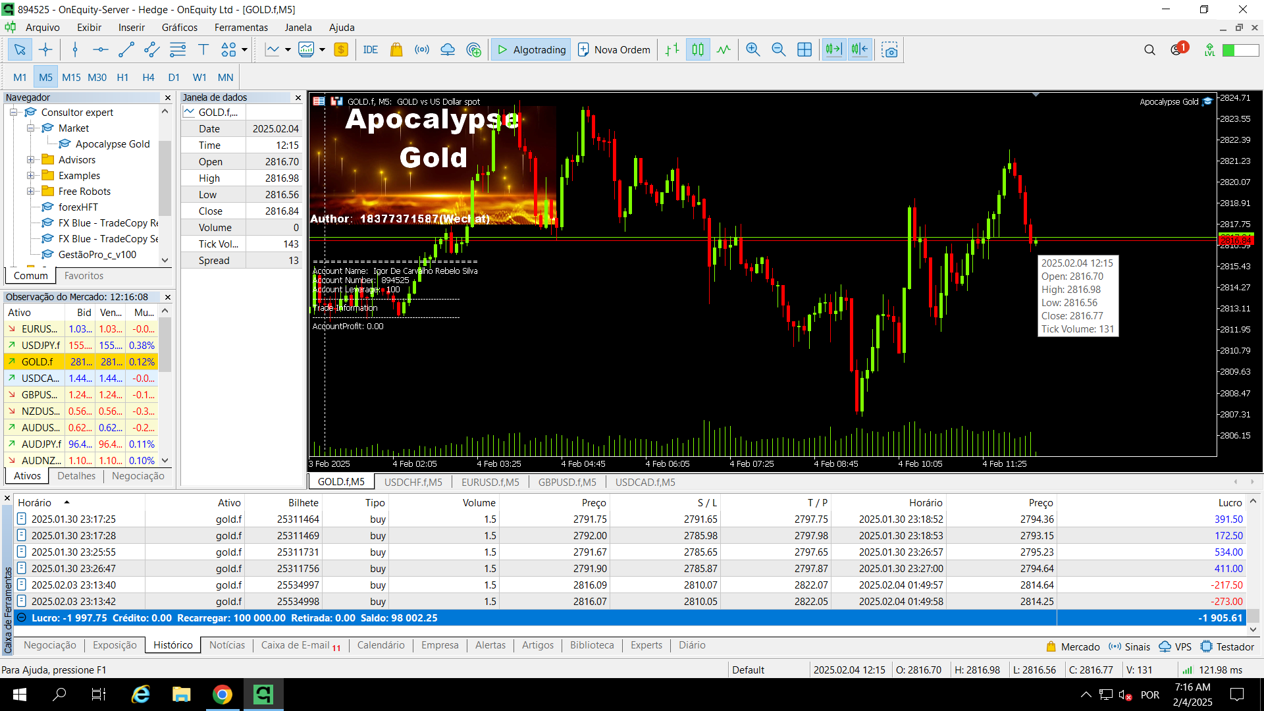Take a chart screenshot with camera icon

point(890,50)
